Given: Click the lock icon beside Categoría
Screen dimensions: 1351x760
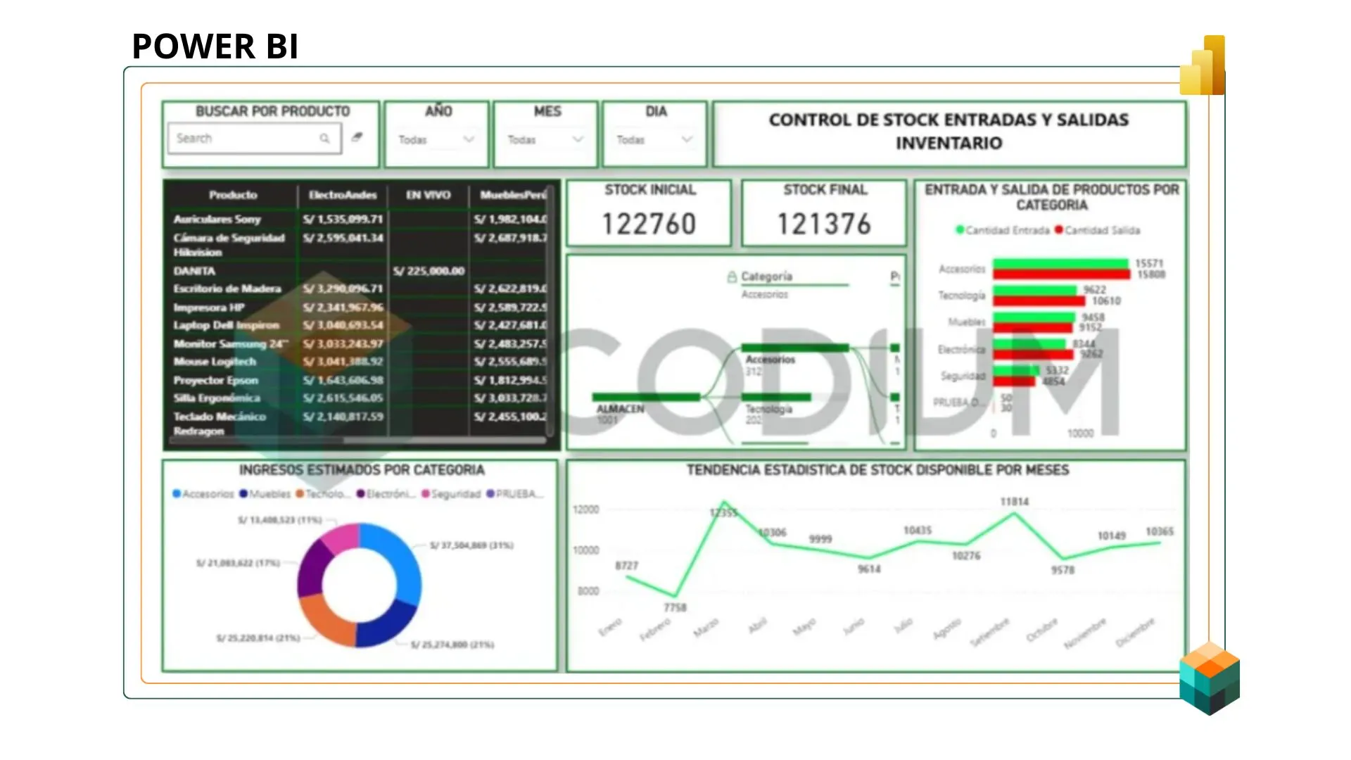Looking at the screenshot, I should pyautogui.click(x=732, y=277).
